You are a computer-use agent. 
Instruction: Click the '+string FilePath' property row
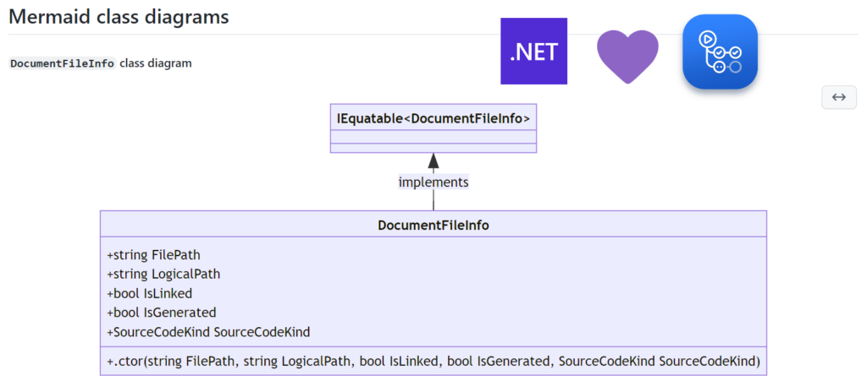153,254
